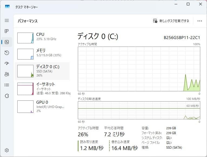The height and width of the screenshot is (157, 207).
Task: Click the 16.4 MB/秒 write speed value
Action: [x=125, y=148]
